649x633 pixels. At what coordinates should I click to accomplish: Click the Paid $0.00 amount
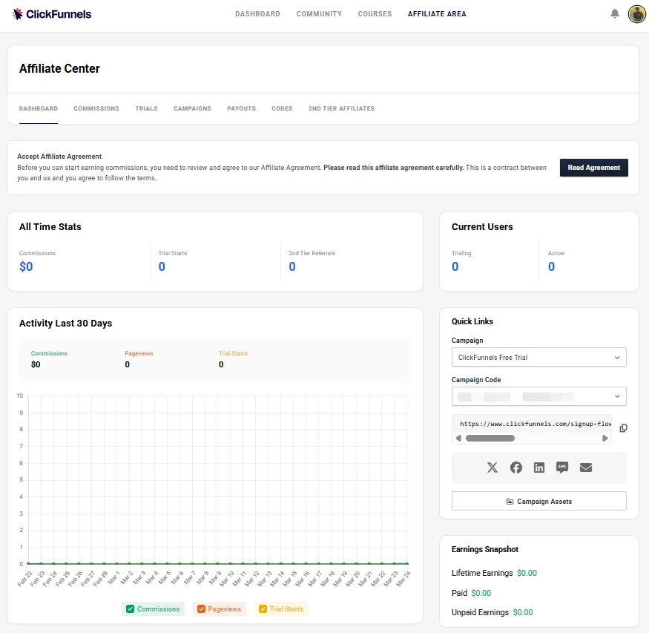(481, 593)
